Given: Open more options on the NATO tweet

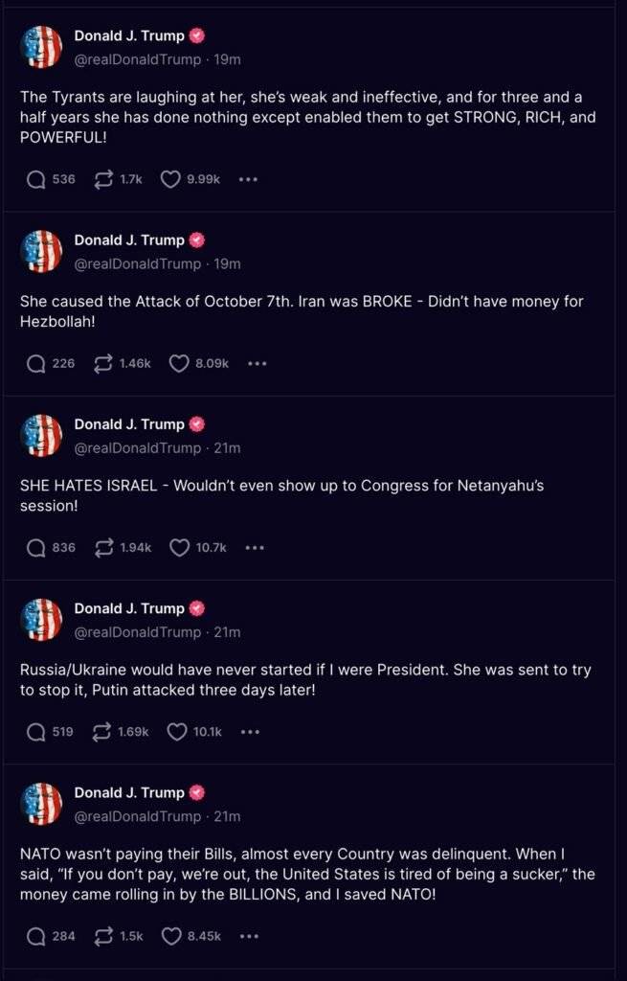Looking at the screenshot, I should coord(248,936).
